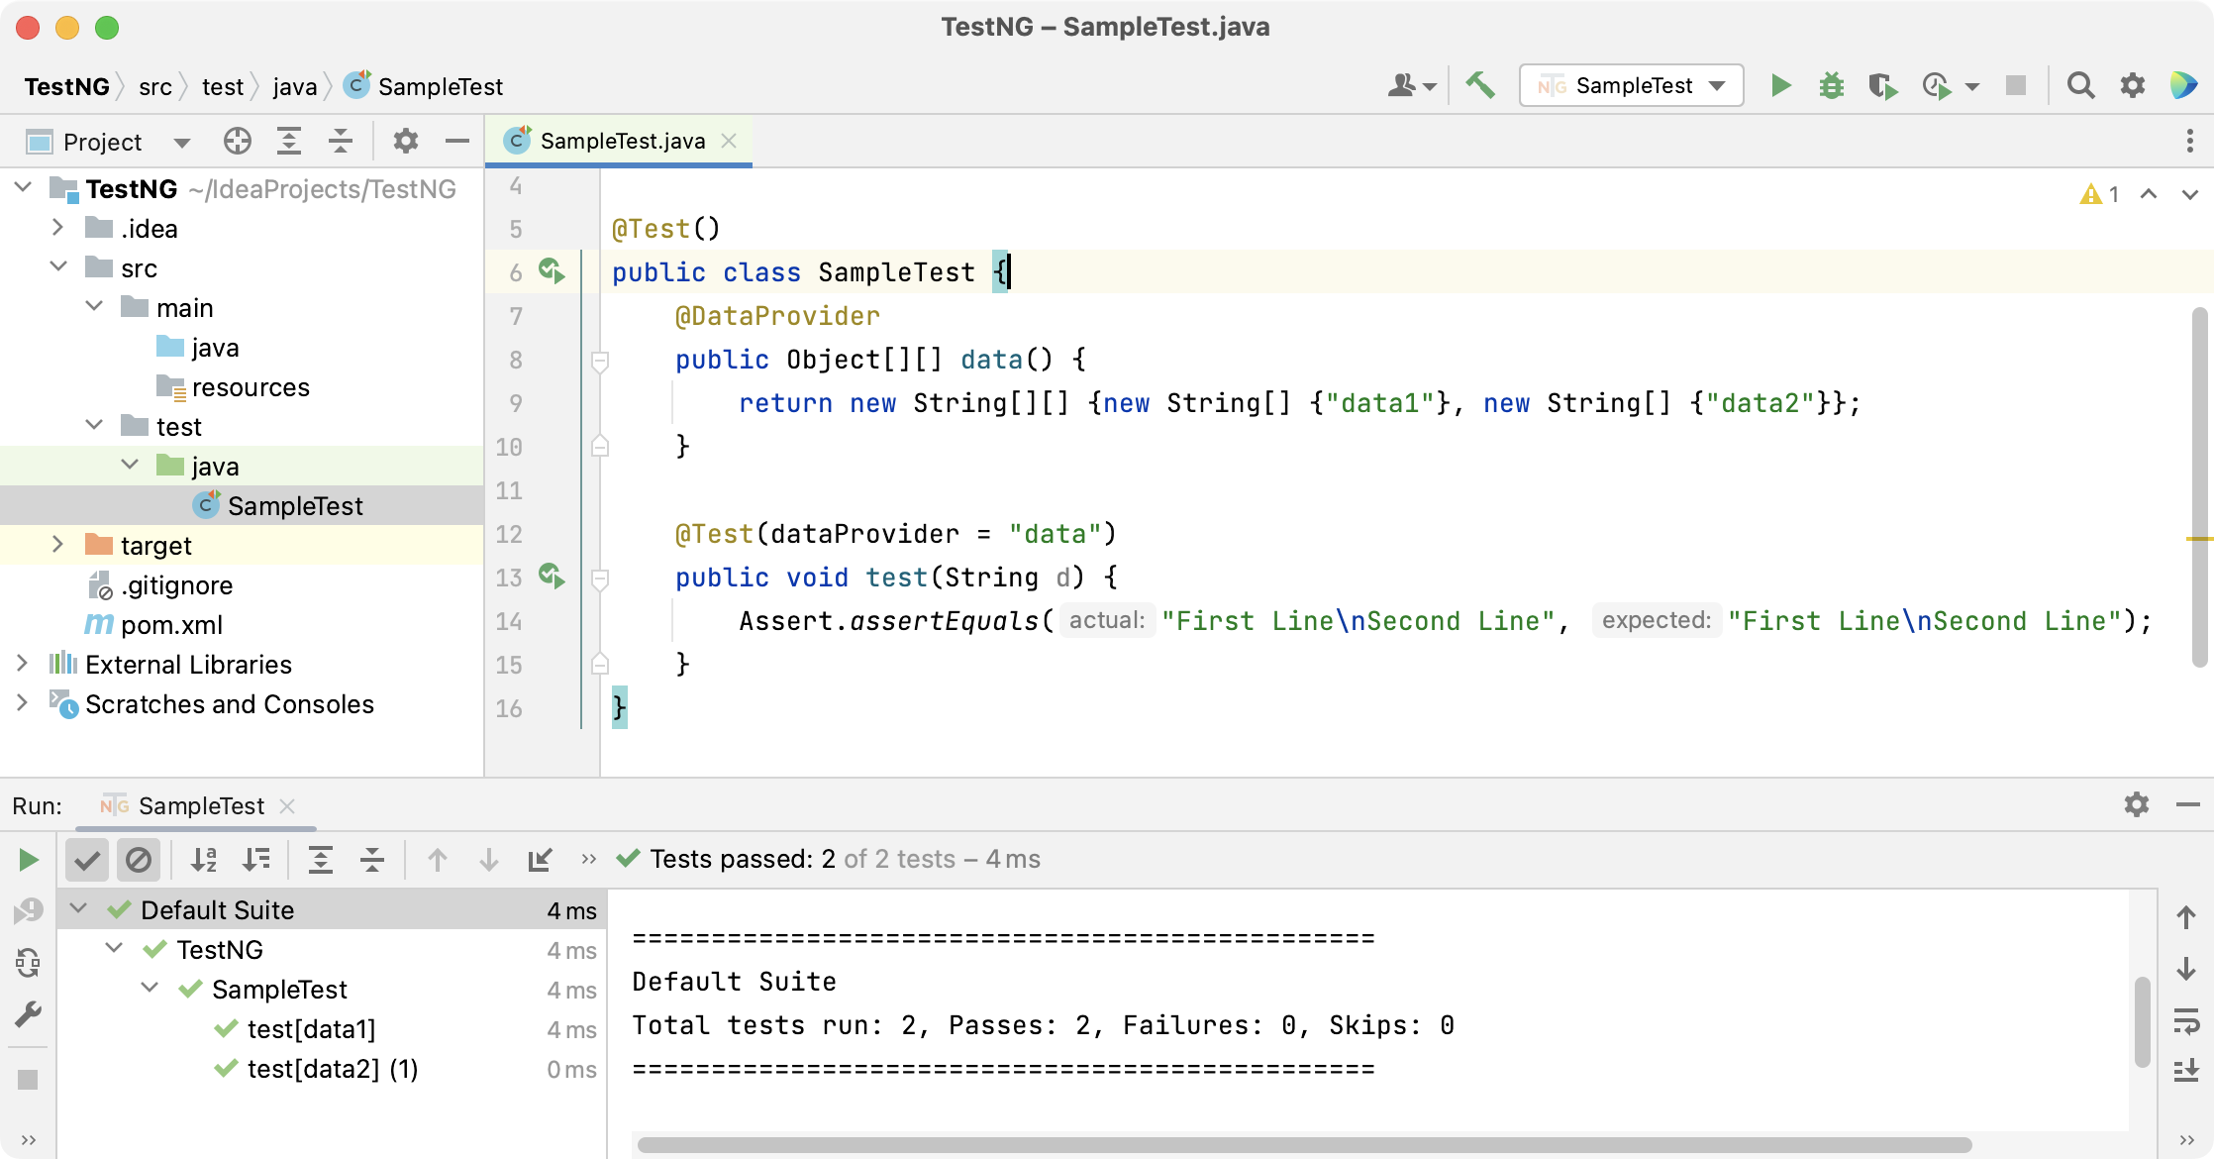Collapse the src folder
Image resolution: width=2214 pixels, height=1159 pixels.
point(57,267)
